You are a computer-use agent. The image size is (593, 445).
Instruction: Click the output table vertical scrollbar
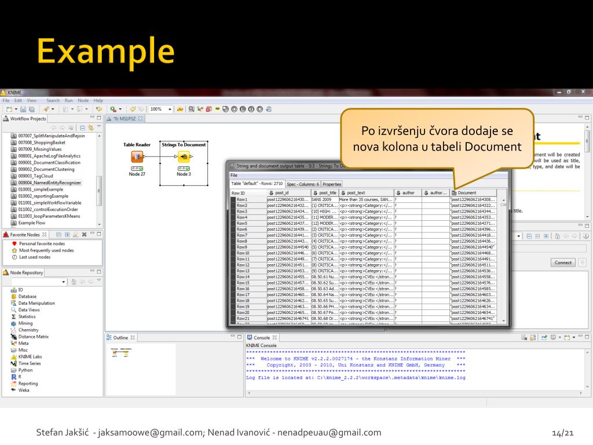[503, 260]
